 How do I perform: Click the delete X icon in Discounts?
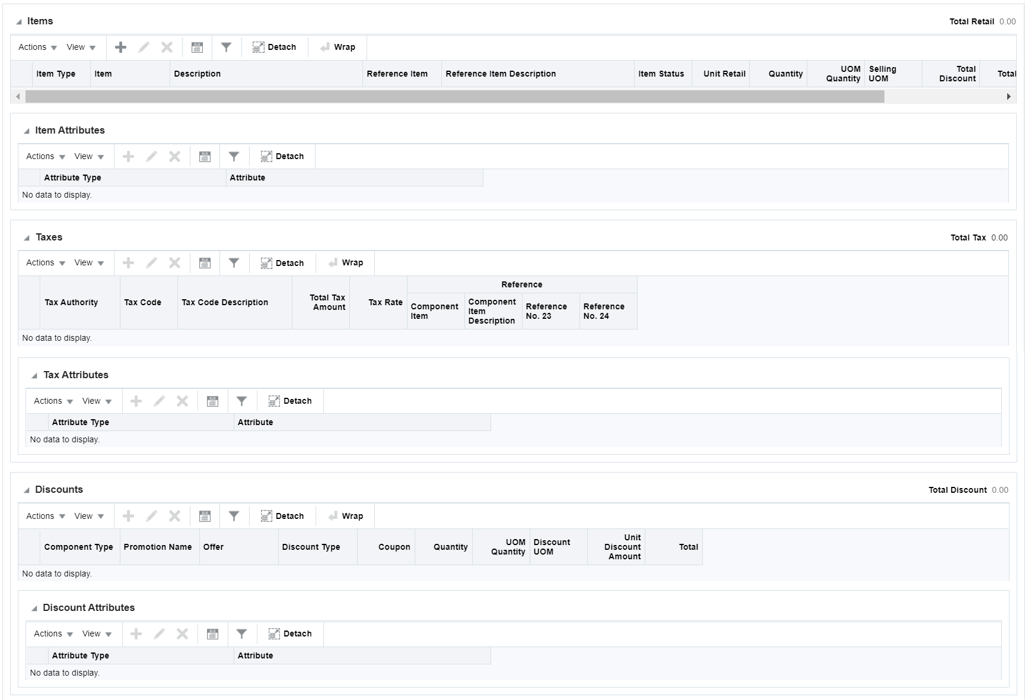coord(174,515)
